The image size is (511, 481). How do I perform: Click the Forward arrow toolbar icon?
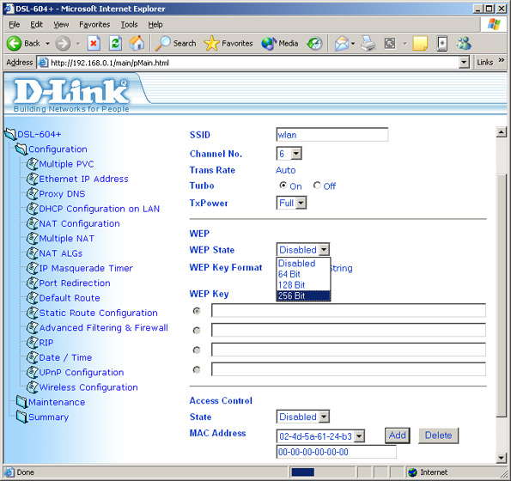[x=63, y=43]
